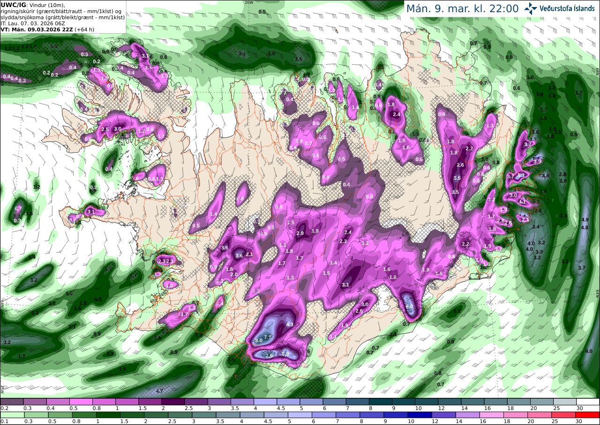Click the '7.9' precipitation value on the map
The width and height of the screenshot is (600, 425).
pos(269,355)
